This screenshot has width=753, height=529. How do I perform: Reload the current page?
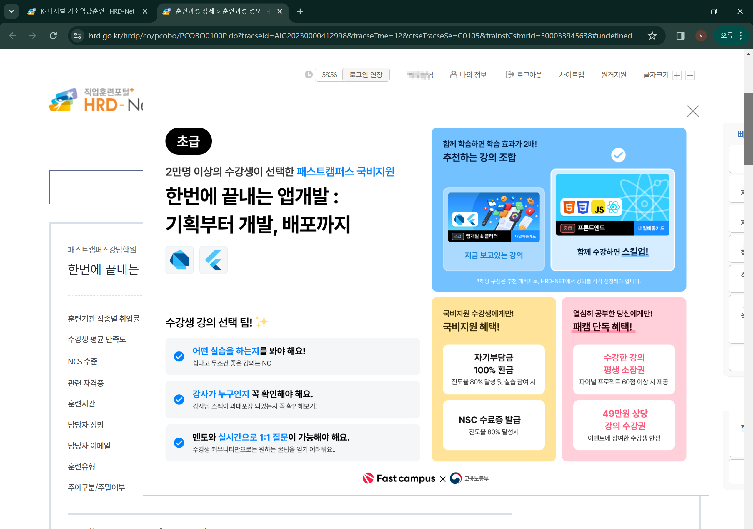[x=53, y=35]
